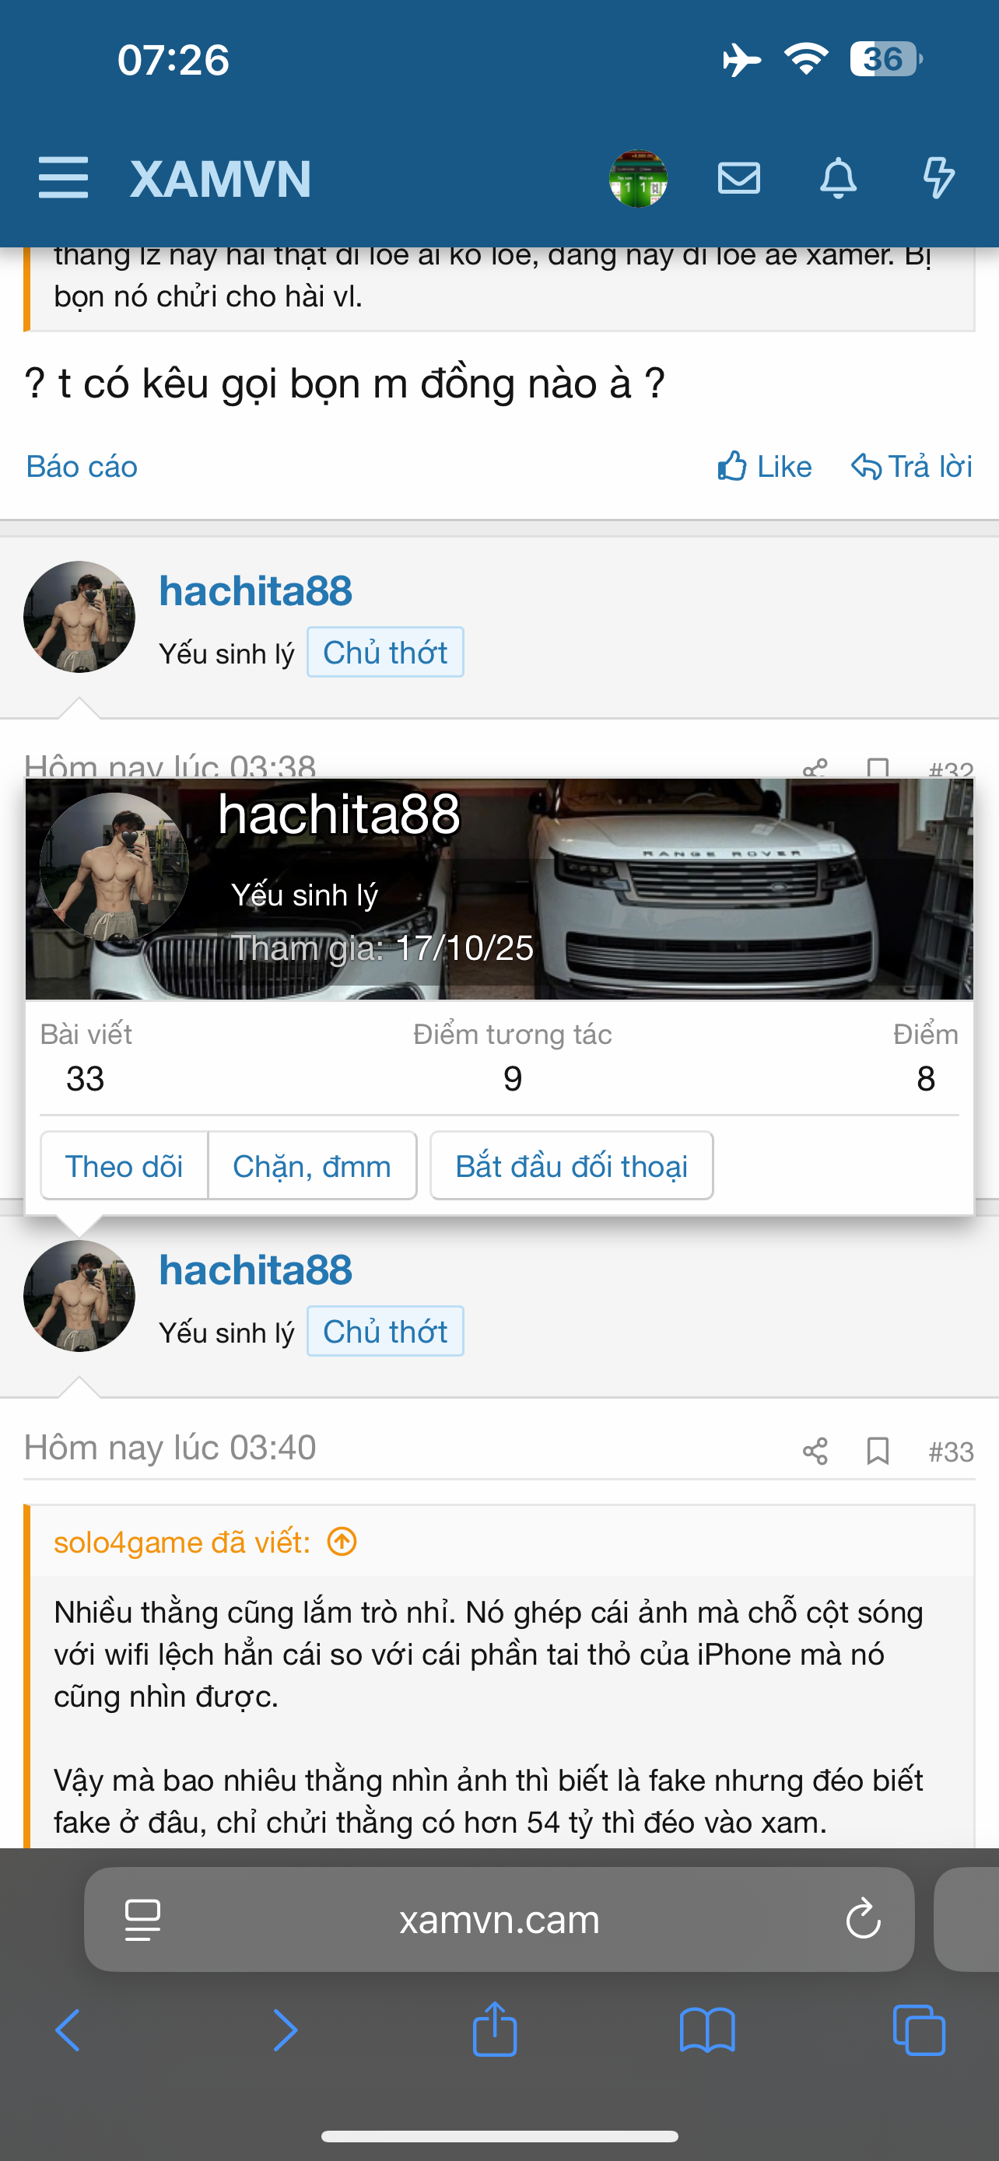
Task: Open Safari share sheet
Action: click(495, 2030)
